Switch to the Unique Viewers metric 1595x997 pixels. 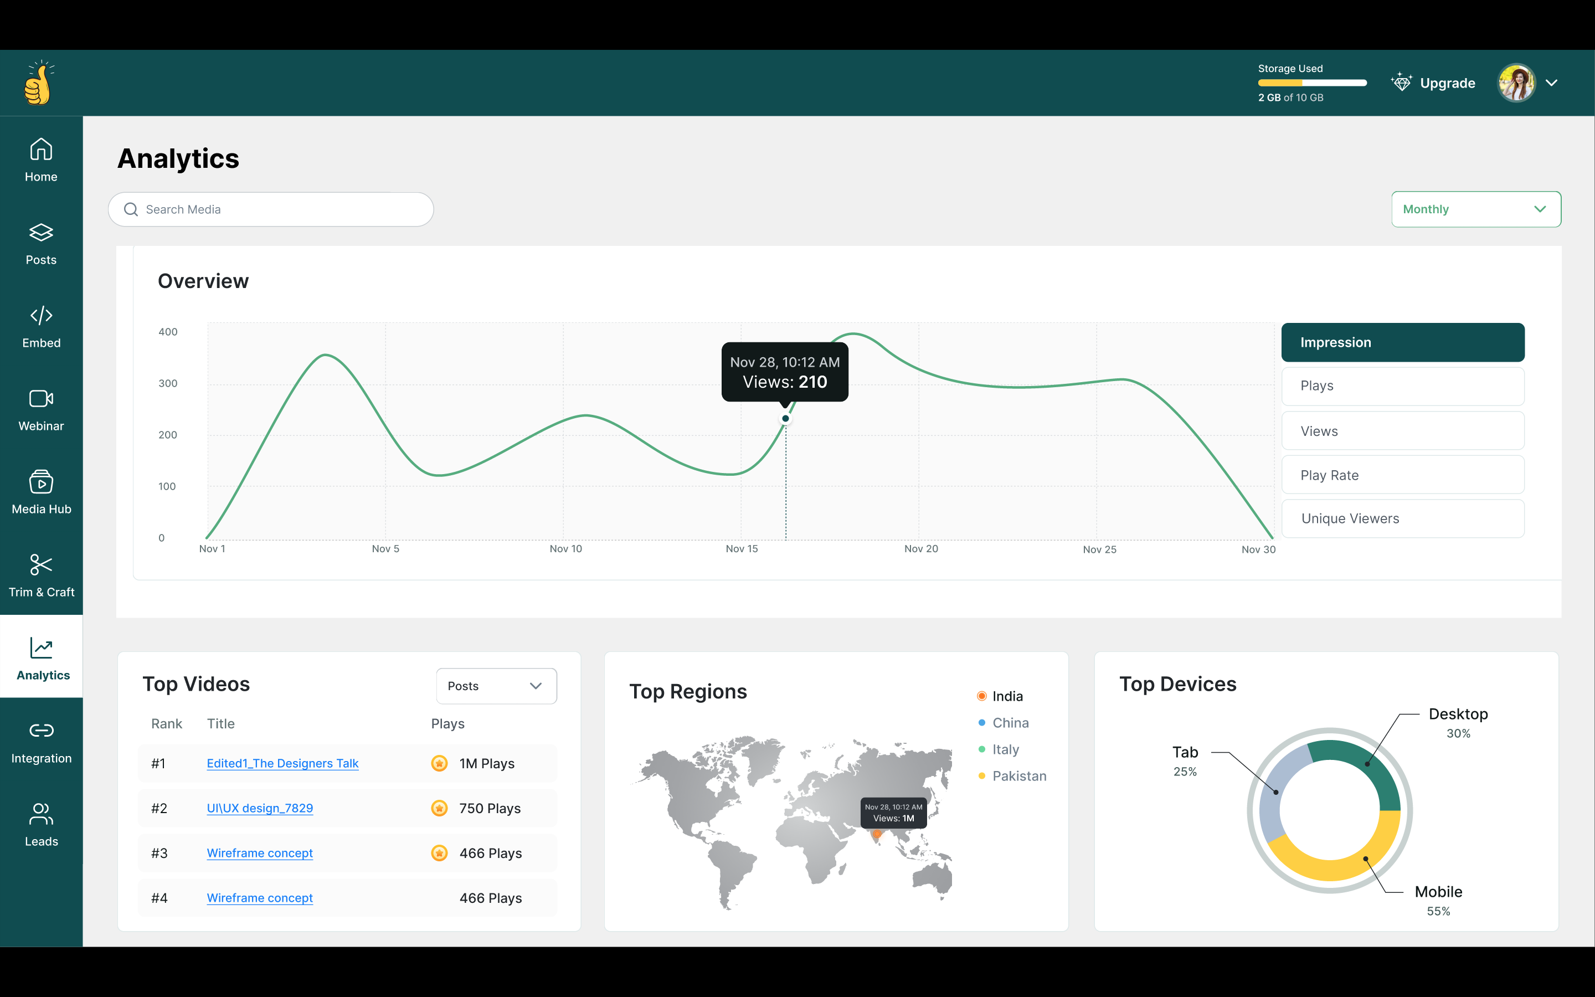coord(1402,518)
